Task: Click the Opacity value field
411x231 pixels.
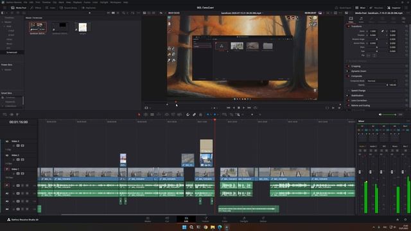Action: point(392,85)
